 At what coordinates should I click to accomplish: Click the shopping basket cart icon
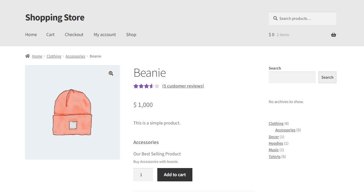pos(333,35)
